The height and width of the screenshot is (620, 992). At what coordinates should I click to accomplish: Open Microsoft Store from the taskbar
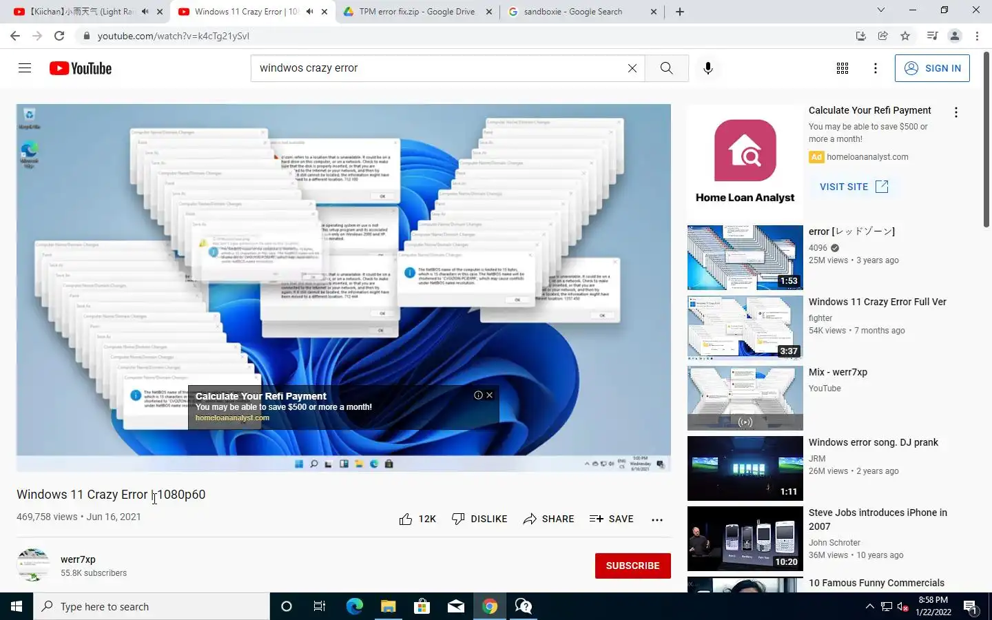[x=422, y=606]
